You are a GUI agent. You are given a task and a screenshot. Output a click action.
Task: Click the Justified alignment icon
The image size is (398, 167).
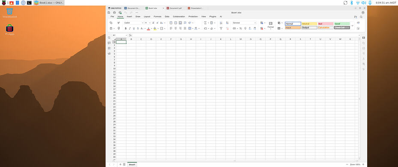185,28
